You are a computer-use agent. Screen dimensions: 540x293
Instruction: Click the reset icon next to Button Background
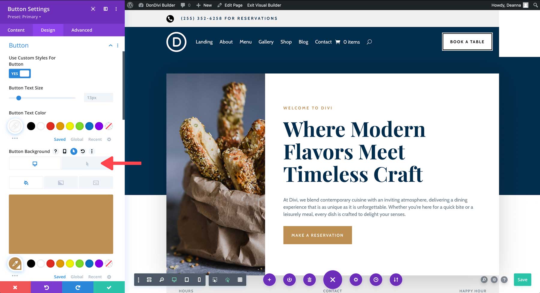pos(83,151)
